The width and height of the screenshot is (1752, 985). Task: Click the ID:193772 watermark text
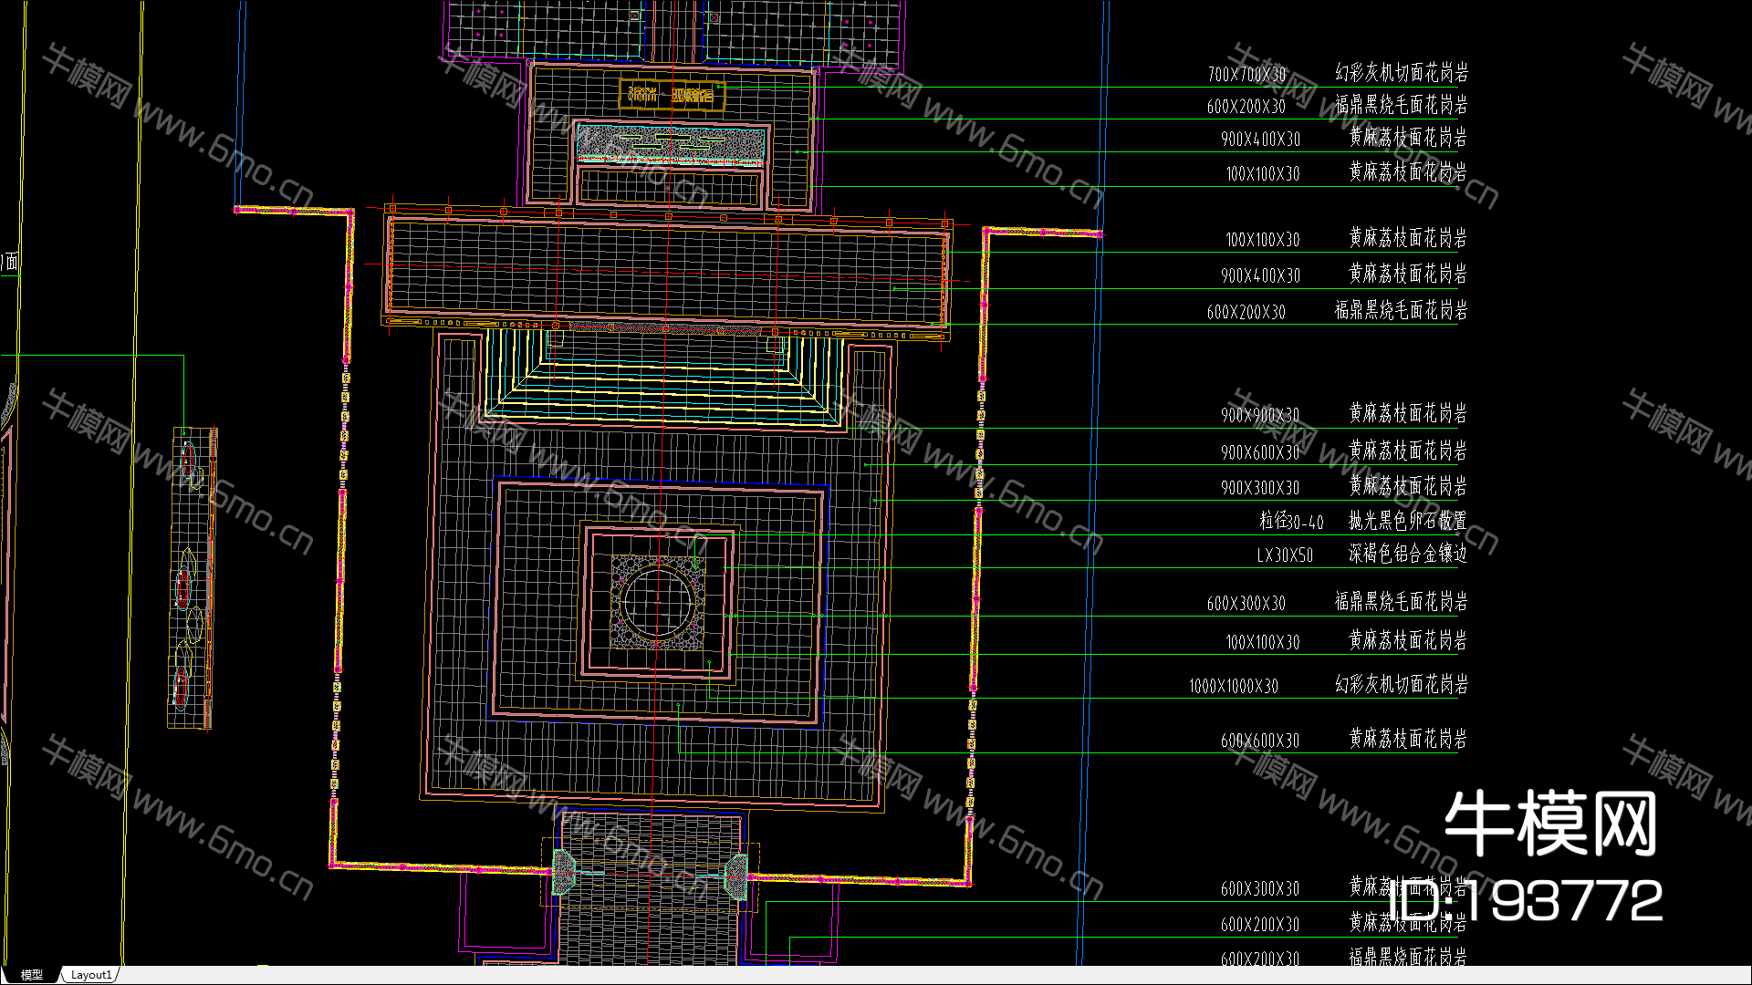(1524, 901)
